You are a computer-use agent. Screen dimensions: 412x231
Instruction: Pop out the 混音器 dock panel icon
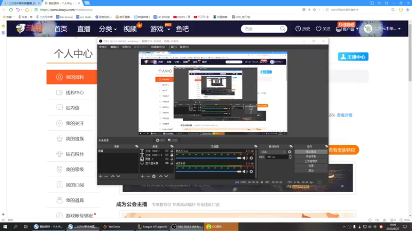[x=255, y=147]
